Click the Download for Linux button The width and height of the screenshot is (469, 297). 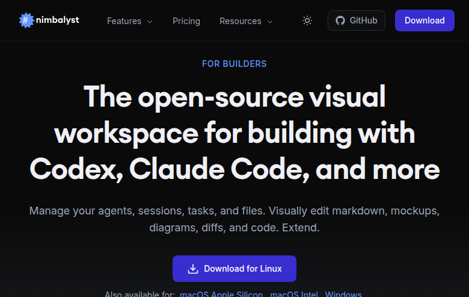point(234,269)
